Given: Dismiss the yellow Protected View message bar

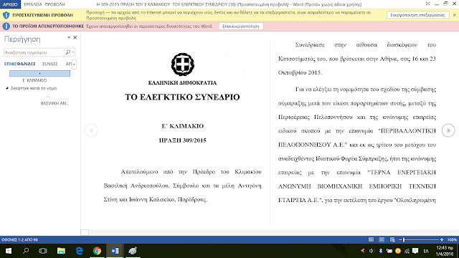Looking at the screenshot, I should coord(454,15).
